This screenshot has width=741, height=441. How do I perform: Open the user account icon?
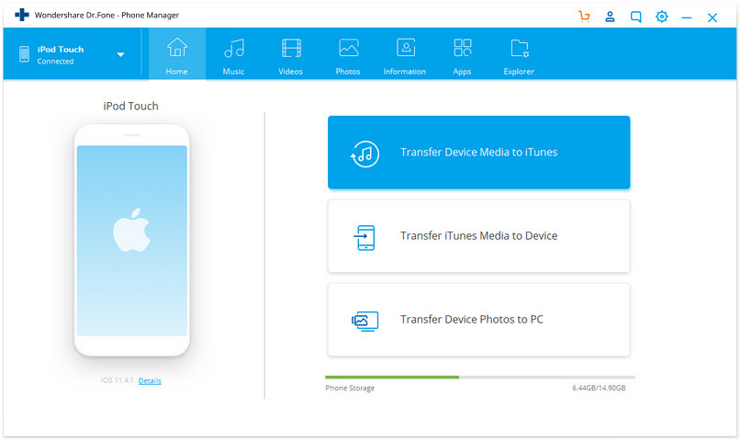[x=610, y=17]
